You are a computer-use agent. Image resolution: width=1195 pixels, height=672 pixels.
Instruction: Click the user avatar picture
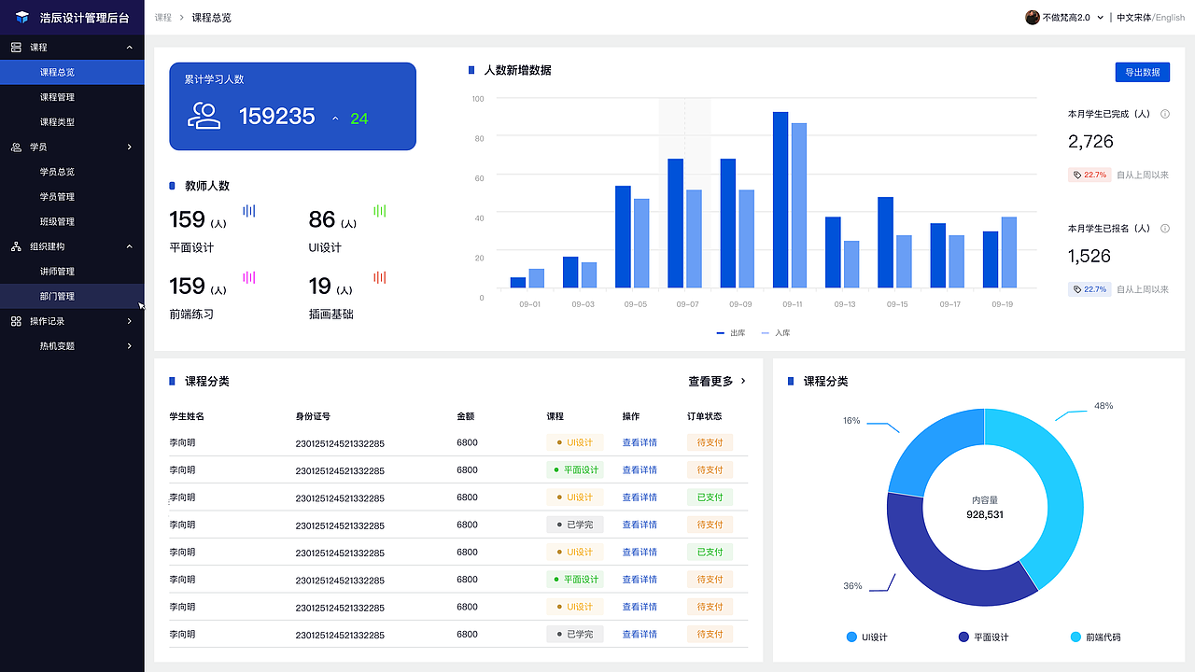click(1033, 18)
